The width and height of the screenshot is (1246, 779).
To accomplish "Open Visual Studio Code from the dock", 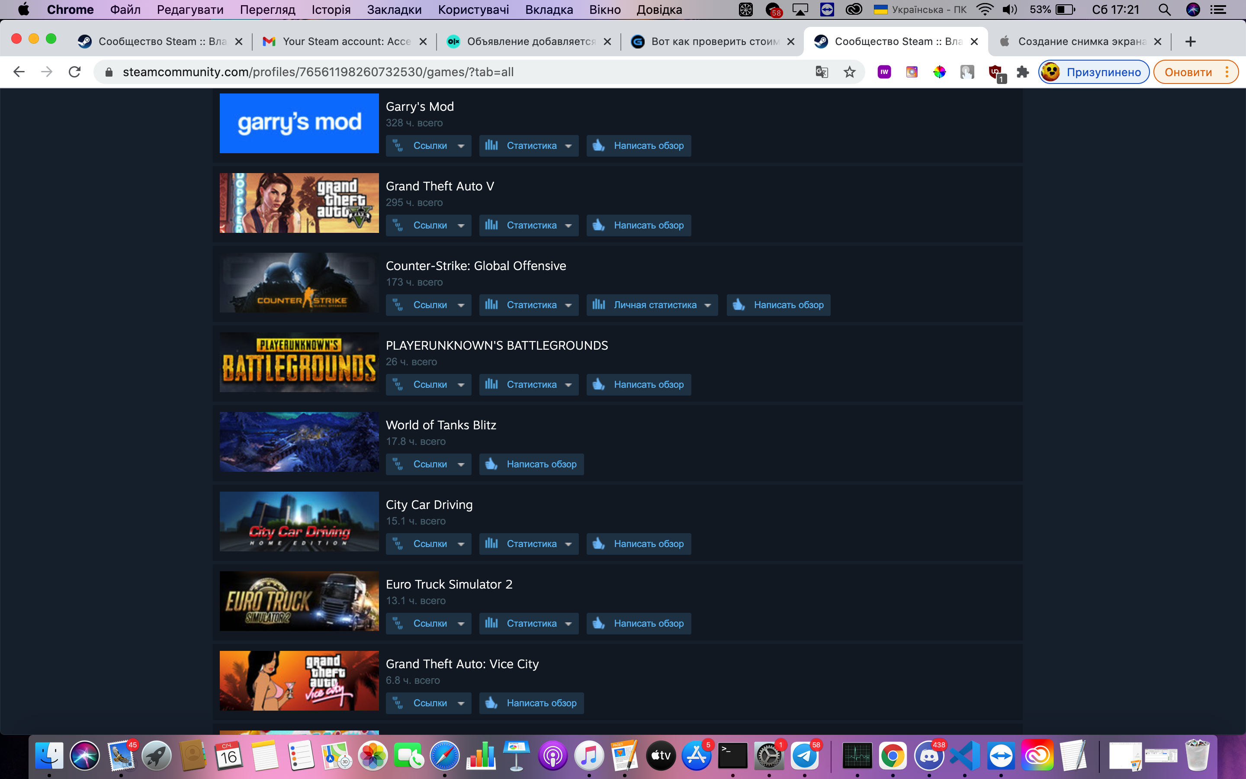I will pos(964,756).
